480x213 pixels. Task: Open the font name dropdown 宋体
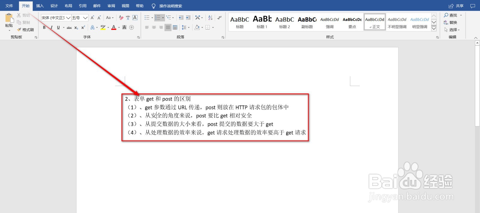68,18
